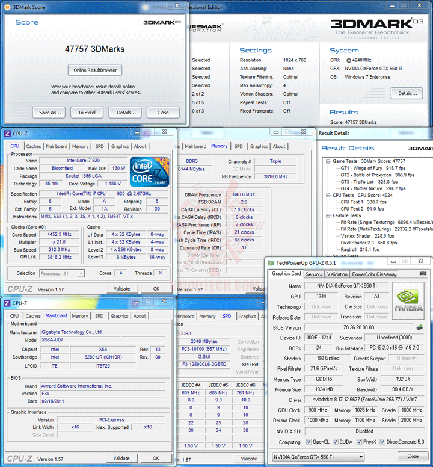The width and height of the screenshot is (433, 467).
Task: Toggle the CUDA checkbox
Action: [336, 442]
